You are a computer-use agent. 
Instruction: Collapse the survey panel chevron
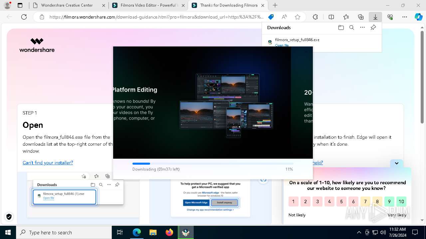(x=397, y=163)
